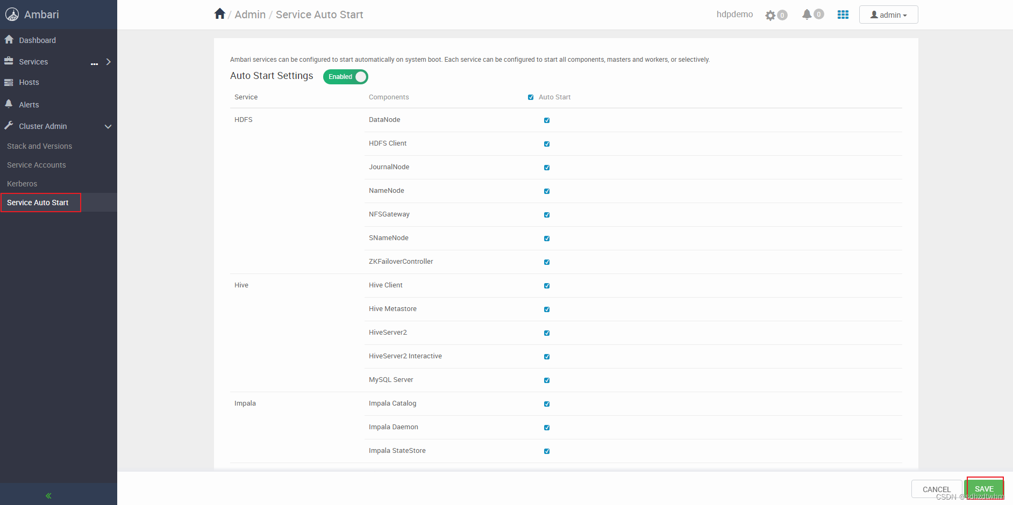Screen dimensions: 1013x505
Task: Uncheck Auto Start for Hive Client
Action: coord(547,286)
